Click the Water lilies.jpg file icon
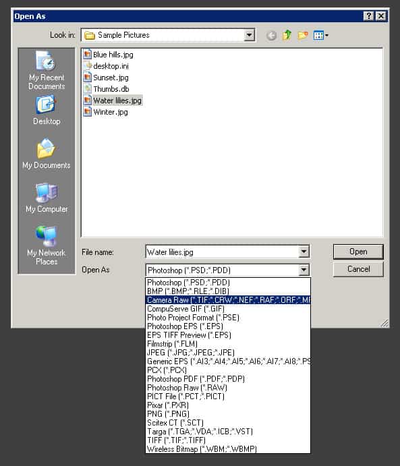The image size is (400, 466). (87, 100)
